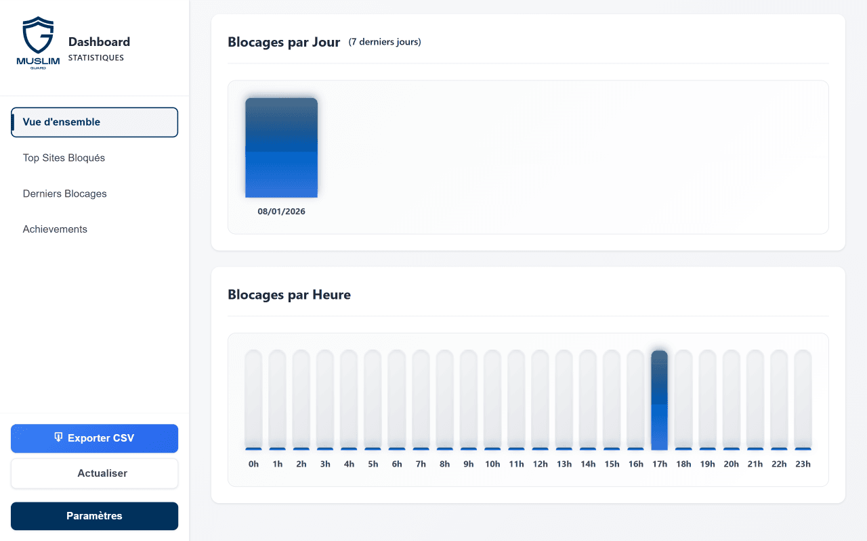Click the "Exporter CSV" button
Screen dimensions: 867x541
click(94, 438)
